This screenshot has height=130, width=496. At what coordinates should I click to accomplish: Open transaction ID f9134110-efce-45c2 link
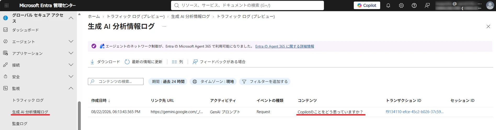click(415, 112)
